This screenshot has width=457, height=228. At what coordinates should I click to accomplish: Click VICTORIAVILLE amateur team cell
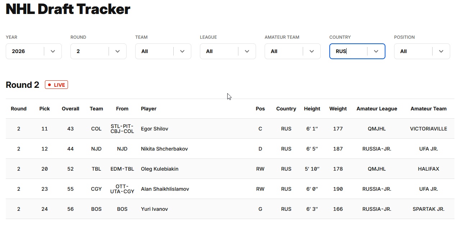tap(429, 129)
